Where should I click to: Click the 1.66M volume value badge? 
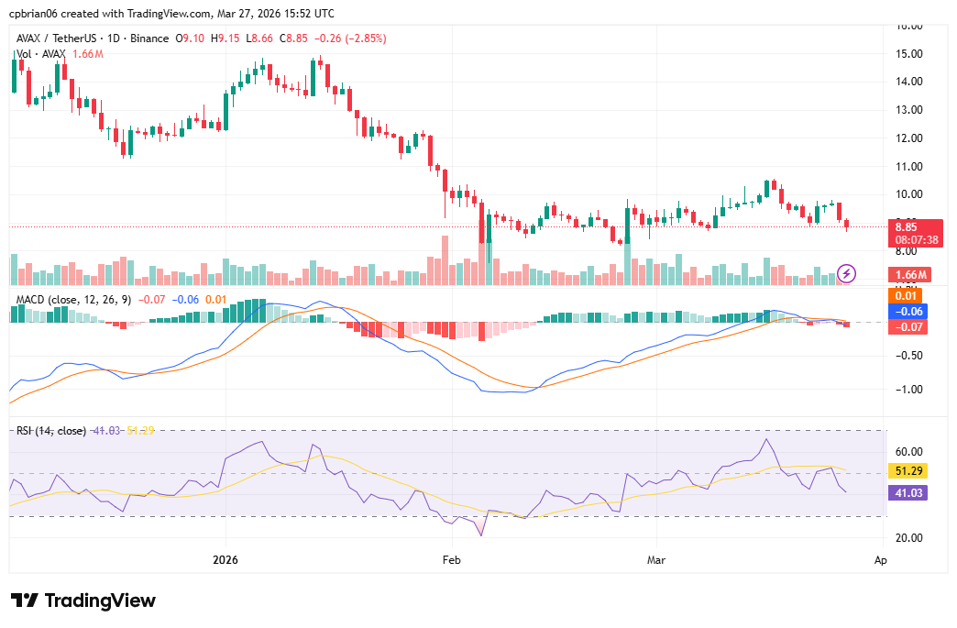[x=911, y=273]
